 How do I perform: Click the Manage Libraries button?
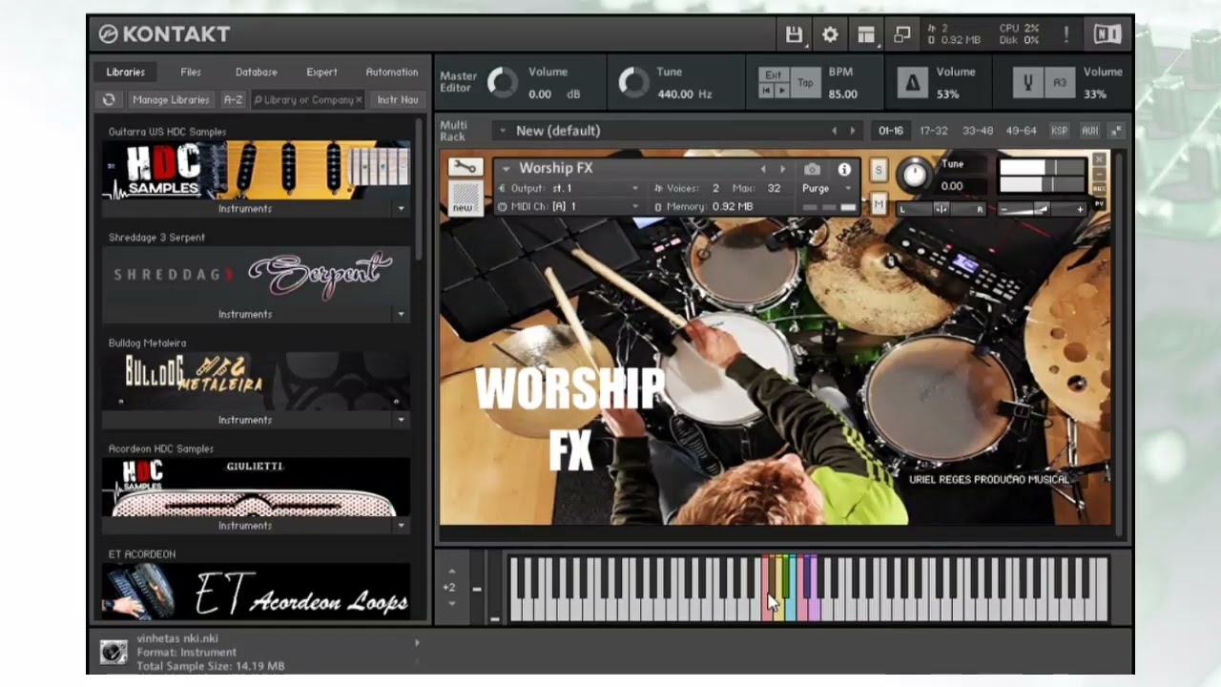[x=171, y=99]
